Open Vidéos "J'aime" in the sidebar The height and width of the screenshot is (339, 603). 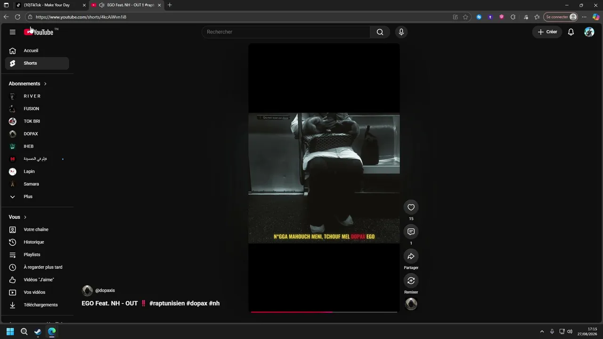(37, 280)
